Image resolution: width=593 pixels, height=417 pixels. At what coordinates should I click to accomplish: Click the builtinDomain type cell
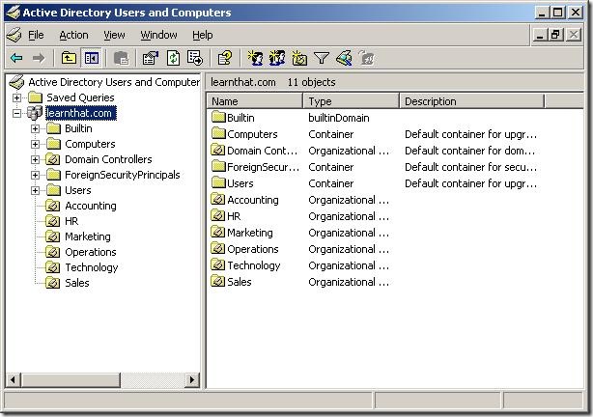[x=339, y=118]
